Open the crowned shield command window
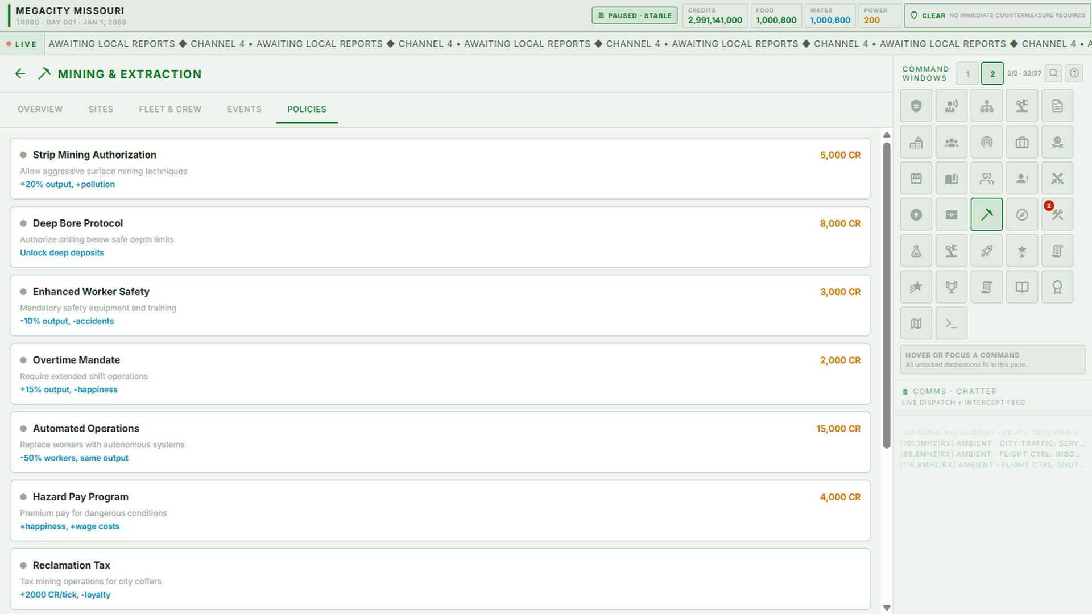 point(916,106)
